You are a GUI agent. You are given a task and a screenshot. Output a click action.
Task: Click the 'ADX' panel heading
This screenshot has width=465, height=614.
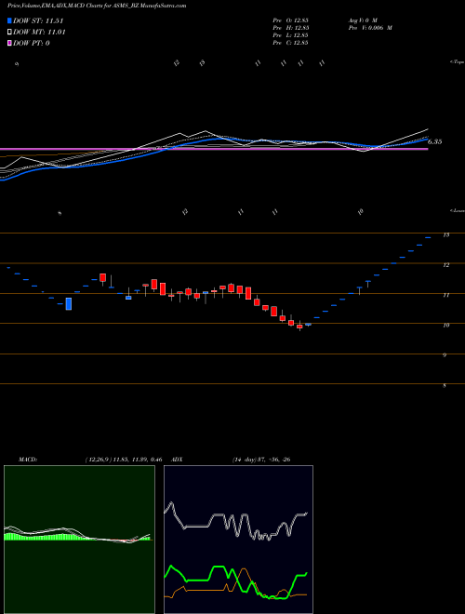(x=177, y=460)
